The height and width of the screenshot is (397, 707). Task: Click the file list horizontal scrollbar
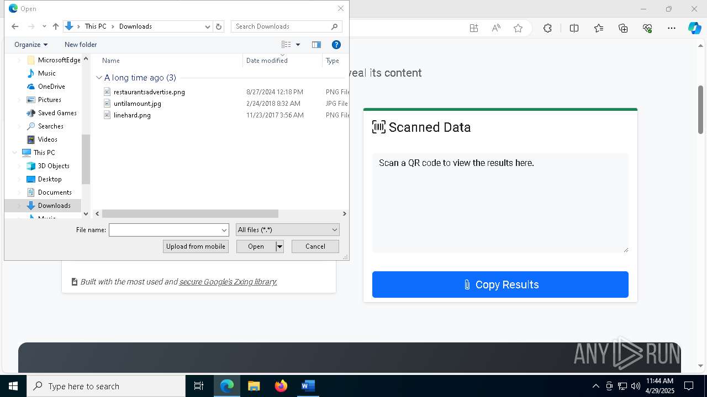pos(190,213)
